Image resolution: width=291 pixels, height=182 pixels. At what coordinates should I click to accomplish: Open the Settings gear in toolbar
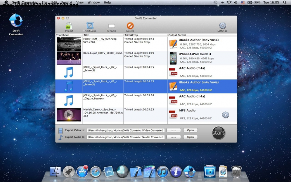(222, 26)
